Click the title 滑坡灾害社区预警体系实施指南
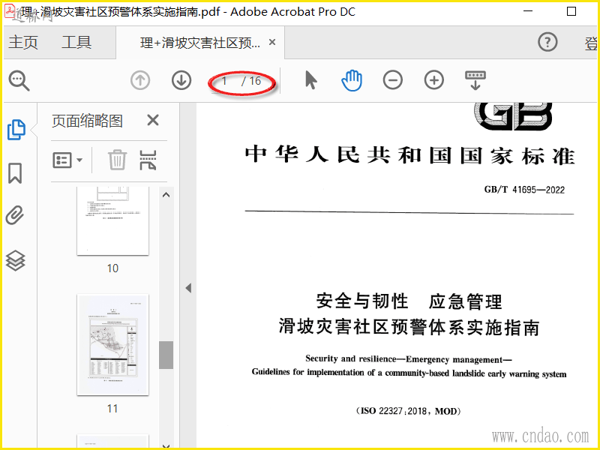This screenshot has width=600, height=450. coord(409,328)
